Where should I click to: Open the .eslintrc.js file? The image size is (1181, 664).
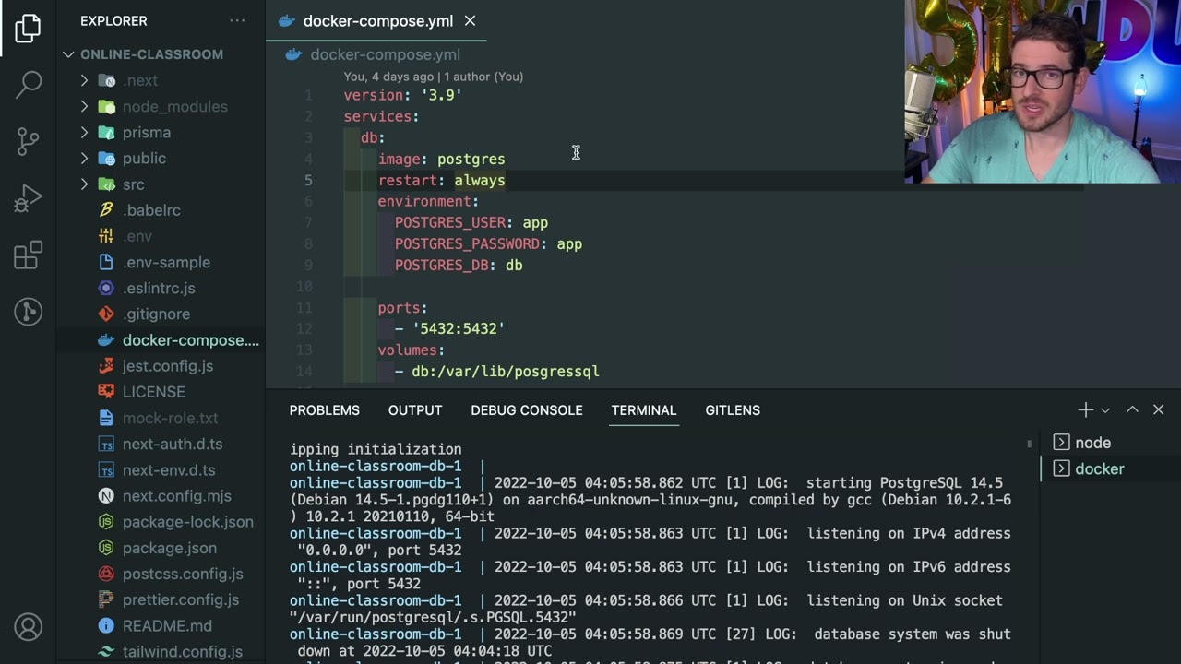click(x=159, y=288)
